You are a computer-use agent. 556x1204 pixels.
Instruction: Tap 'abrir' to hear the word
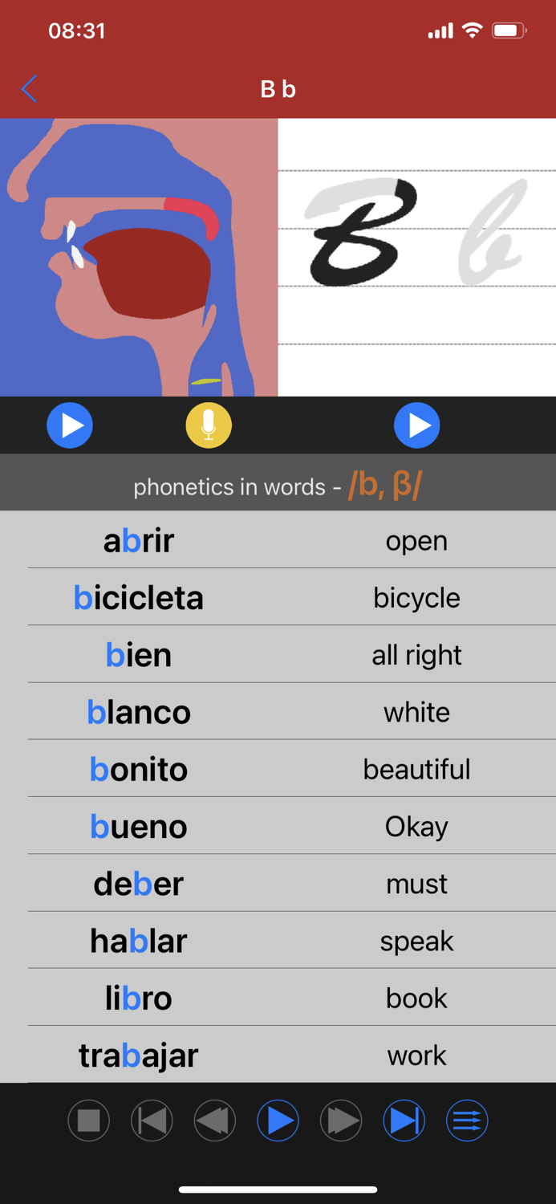pos(139,540)
